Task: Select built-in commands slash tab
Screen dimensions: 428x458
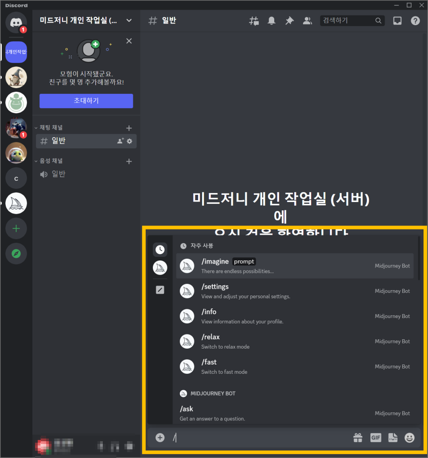Action: [160, 290]
